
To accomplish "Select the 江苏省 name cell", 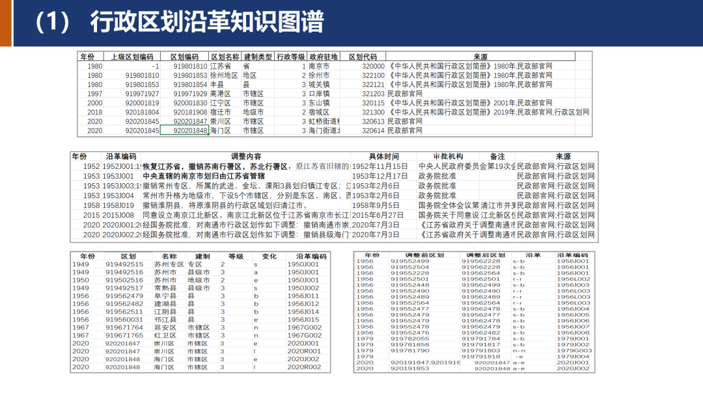I will (x=221, y=66).
